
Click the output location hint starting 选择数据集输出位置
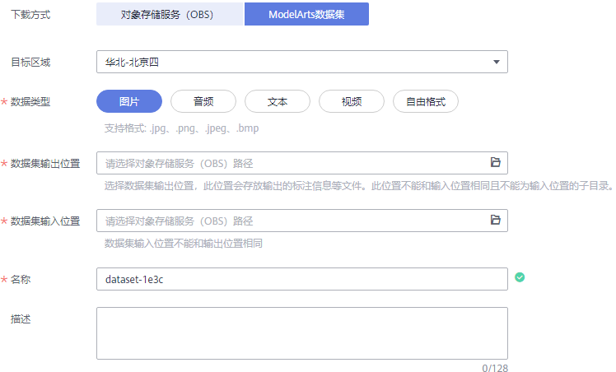(x=359, y=186)
